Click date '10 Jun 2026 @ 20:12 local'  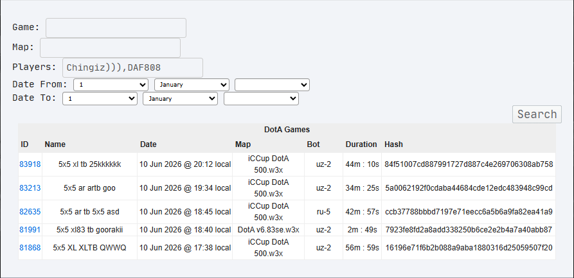pos(185,164)
